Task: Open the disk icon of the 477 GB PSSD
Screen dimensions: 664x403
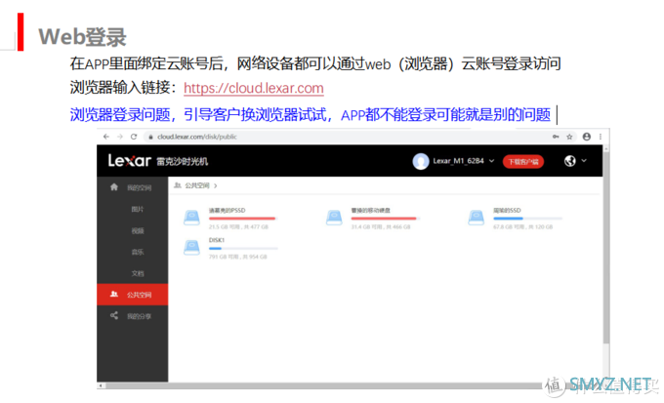Action: (x=191, y=218)
